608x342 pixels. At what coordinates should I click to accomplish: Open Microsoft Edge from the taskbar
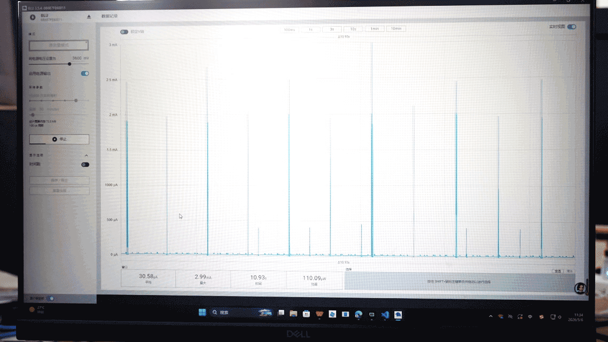[x=358, y=314]
